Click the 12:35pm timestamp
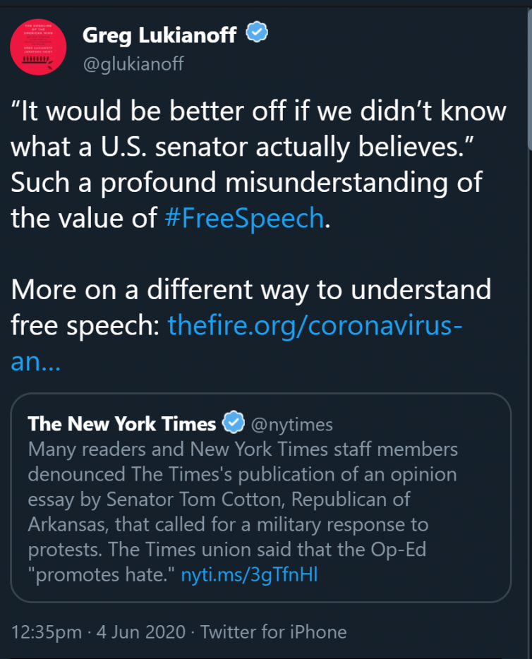 point(47,631)
